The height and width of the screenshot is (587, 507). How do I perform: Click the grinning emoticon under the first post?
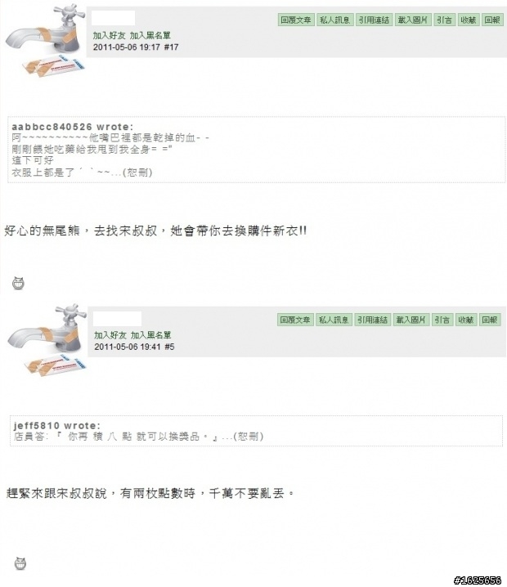pos(18,283)
